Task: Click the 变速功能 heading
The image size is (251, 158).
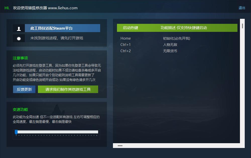Action: 20,110
